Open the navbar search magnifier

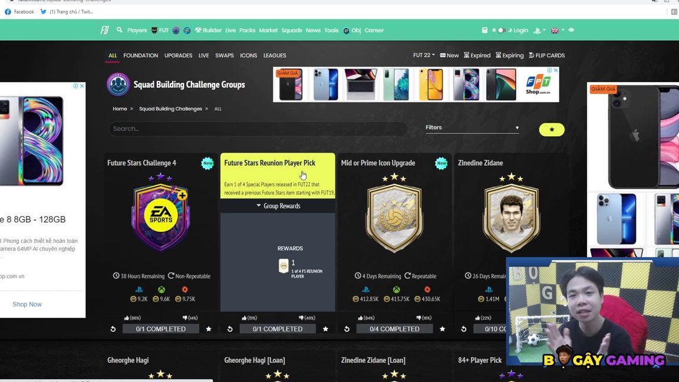pos(120,30)
